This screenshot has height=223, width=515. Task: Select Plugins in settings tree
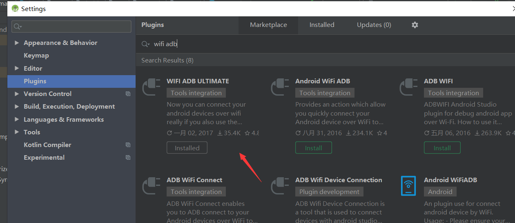[71, 81]
